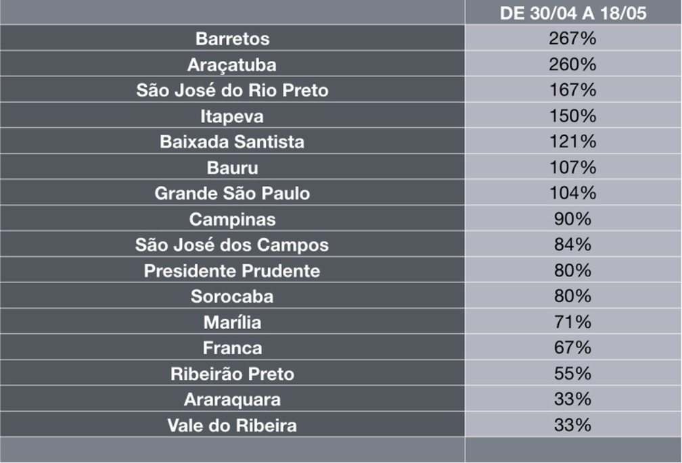The width and height of the screenshot is (682, 463).
Task: Click the Sorocaba region name
Action: tap(232, 296)
